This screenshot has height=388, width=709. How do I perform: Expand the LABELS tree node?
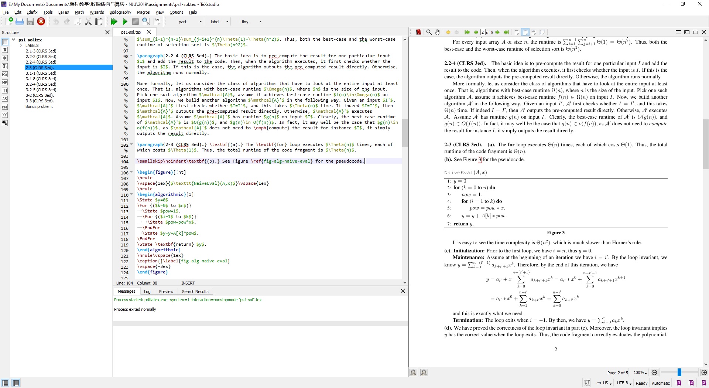(21, 45)
